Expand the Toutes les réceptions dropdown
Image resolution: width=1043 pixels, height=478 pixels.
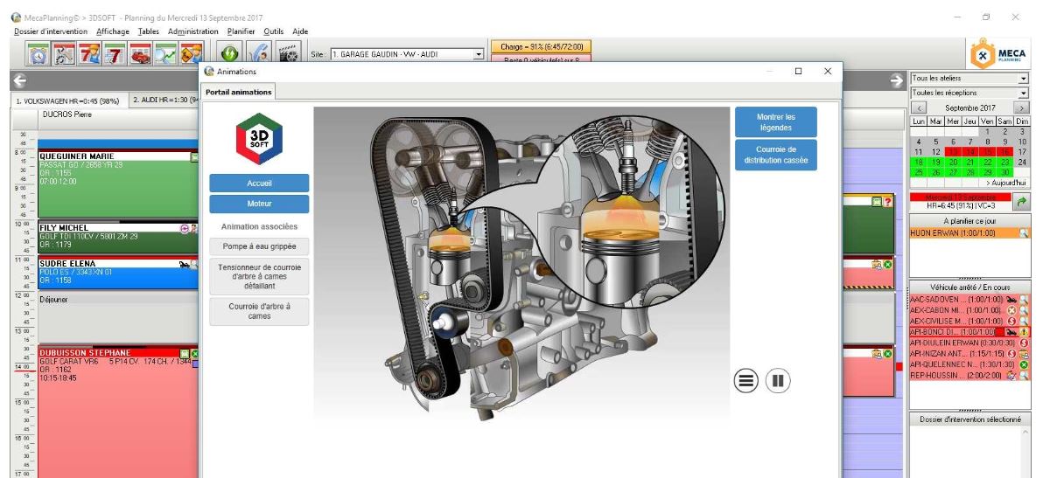click(x=1024, y=92)
